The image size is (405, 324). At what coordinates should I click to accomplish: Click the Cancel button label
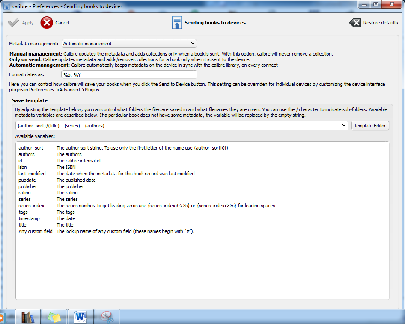point(62,23)
